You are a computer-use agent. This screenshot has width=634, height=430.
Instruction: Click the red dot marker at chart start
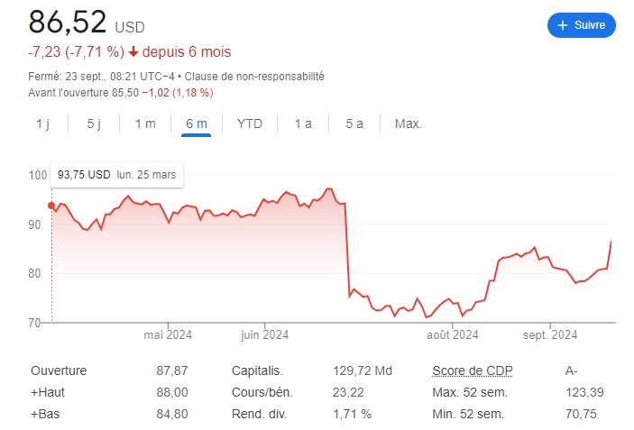tap(51, 206)
